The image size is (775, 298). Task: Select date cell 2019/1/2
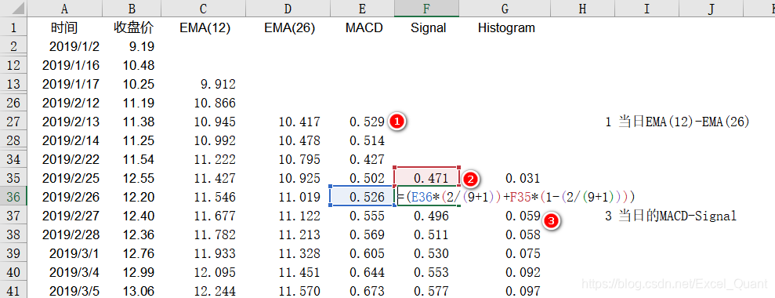point(65,46)
